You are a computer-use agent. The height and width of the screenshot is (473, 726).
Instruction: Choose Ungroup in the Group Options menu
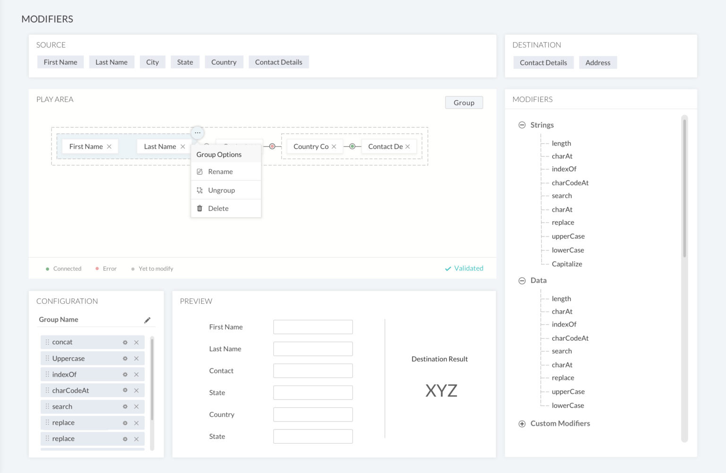(x=221, y=190)
